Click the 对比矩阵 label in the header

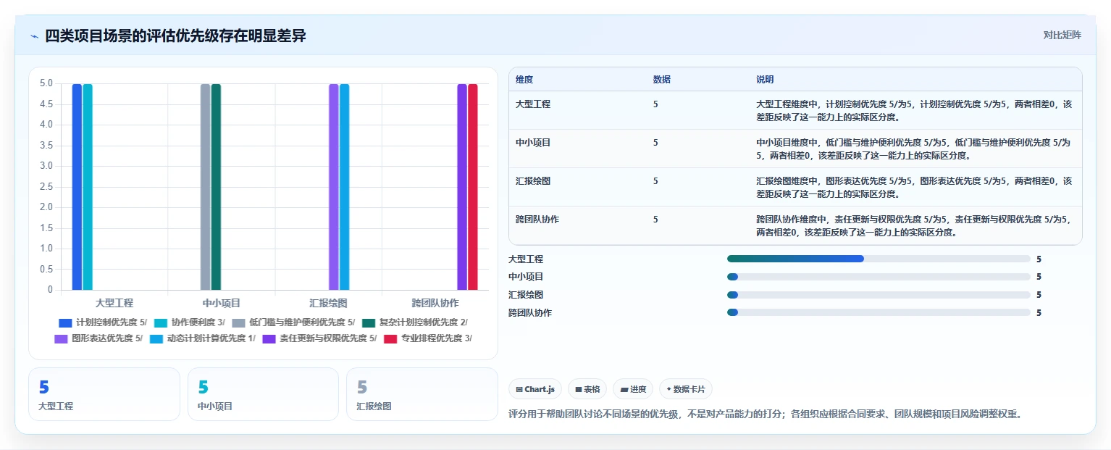pyautogui.click(x=1062, y=35)
